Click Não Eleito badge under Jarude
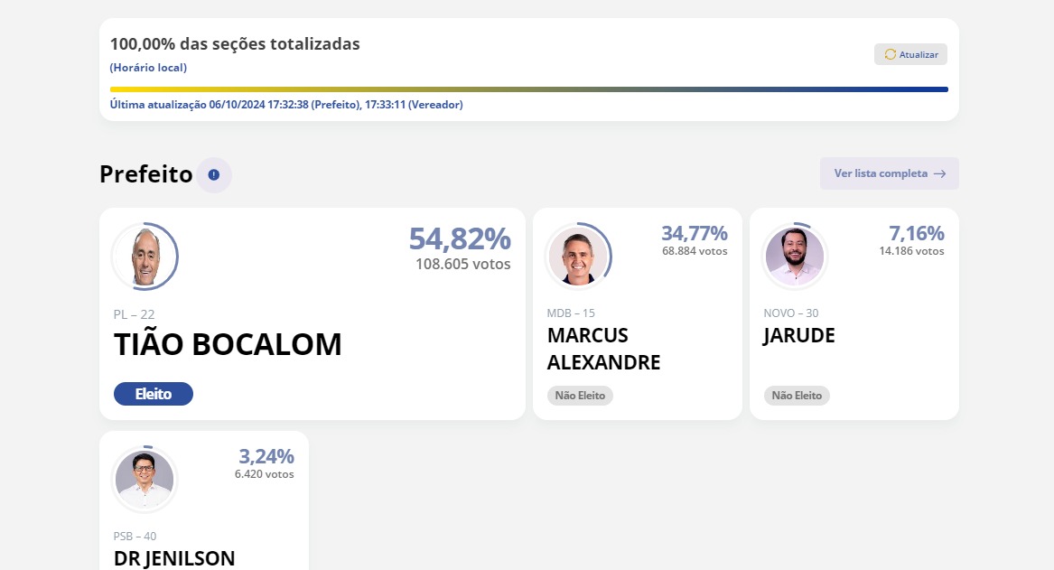 pyautogui.click(x=797, y=396)
